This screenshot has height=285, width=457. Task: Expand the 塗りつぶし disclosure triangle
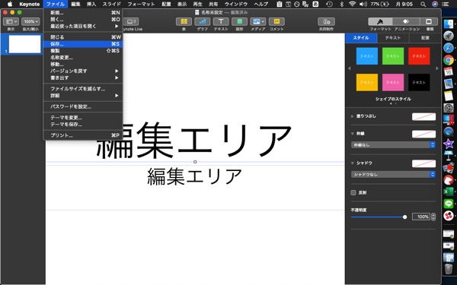(x=353, y=116)
